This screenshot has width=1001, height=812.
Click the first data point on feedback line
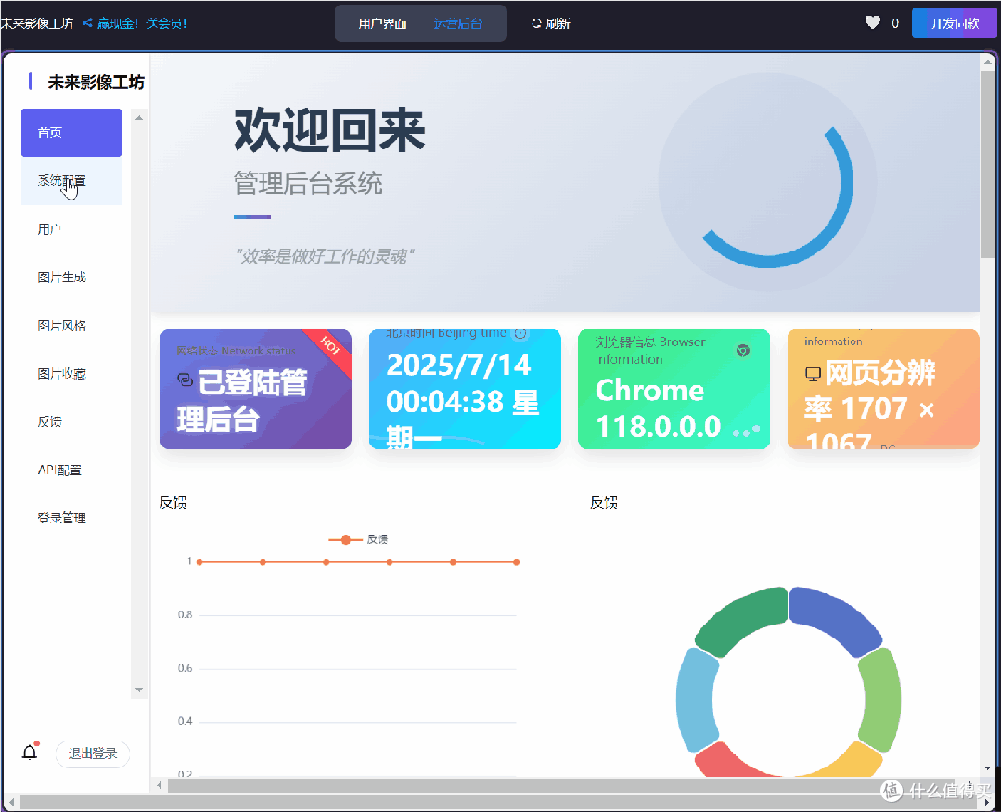click(x=199, y=562)
